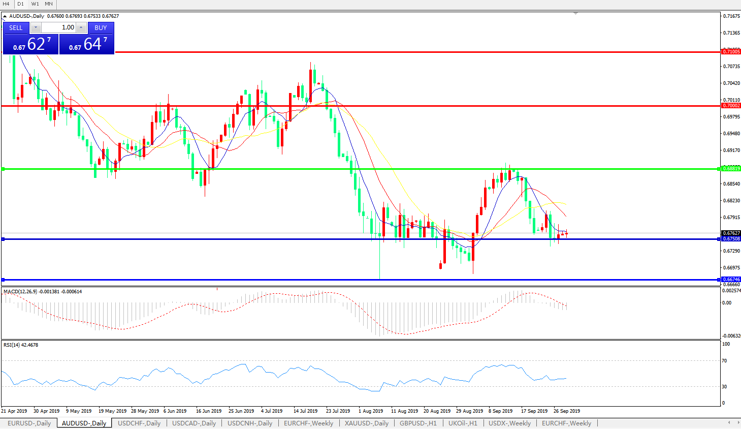Screen dimensions: 741x429
Task: Open the UKOil-,H1 chart tab
Action: pos(463,423)
